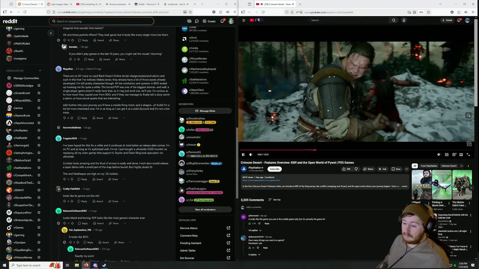Favorite r/Gundam with its star
The width and height of the screenshot is (479, 269).
(x=39, y=242)
